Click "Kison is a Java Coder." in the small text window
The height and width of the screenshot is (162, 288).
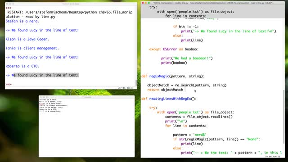[51, 103]
